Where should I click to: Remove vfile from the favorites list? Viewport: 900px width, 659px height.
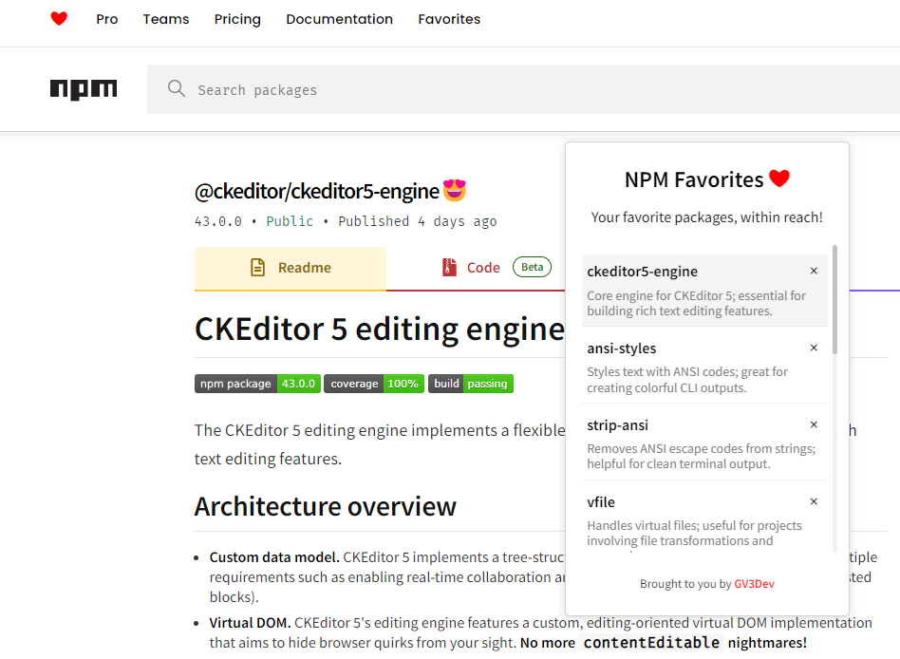(814, 501)
